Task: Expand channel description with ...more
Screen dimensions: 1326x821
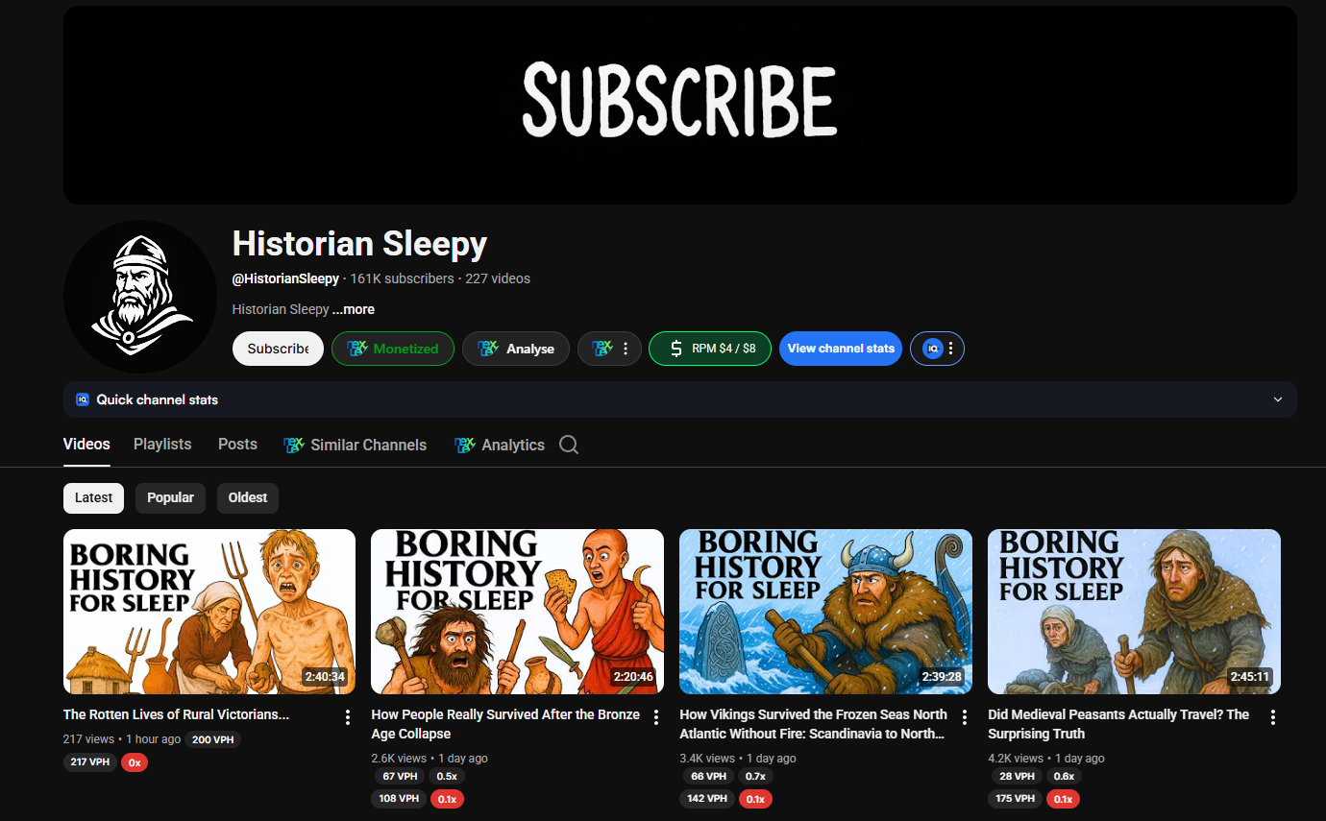Action: coord(354,309)
